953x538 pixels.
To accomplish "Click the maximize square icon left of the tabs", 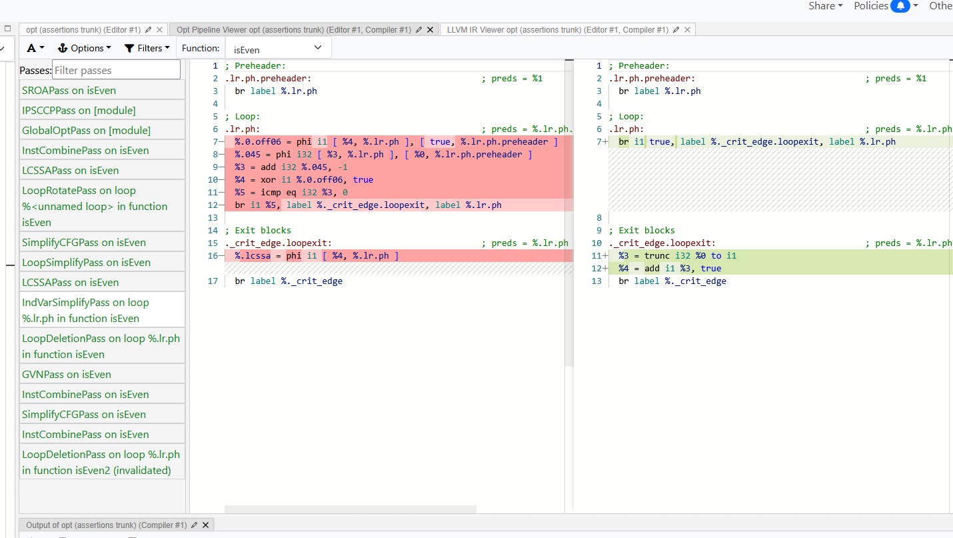I will [8, 29].
